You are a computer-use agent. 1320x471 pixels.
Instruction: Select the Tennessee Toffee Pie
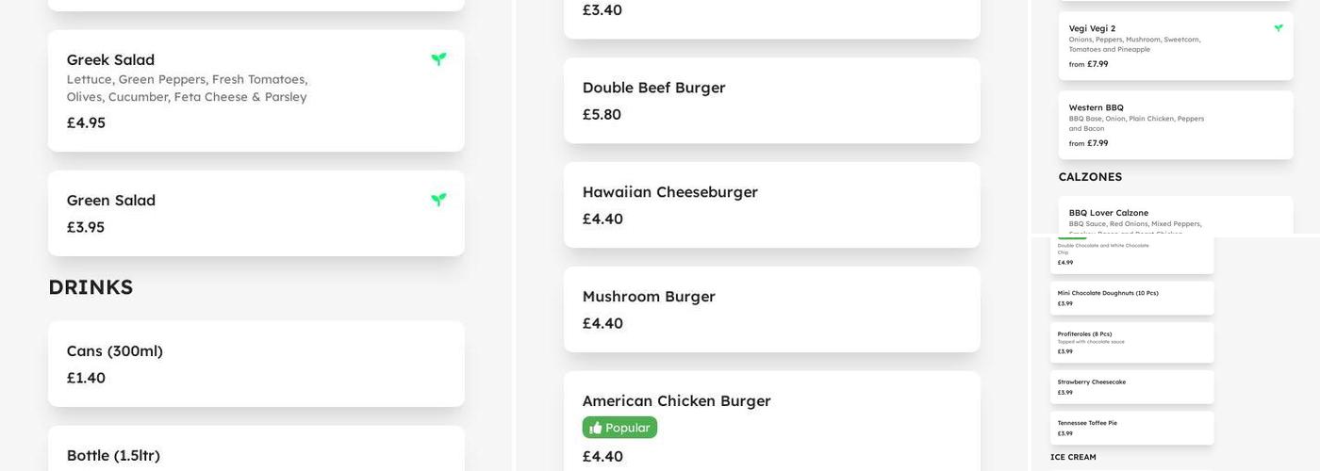(1131, 428)
